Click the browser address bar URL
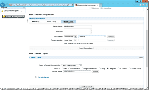Screen dimensions: 150x91 (39, 5)
